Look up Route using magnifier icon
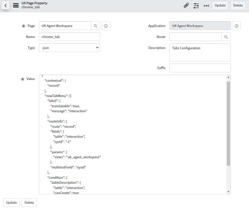The width and height of the screenshot is (249, 209). point(226,37)
